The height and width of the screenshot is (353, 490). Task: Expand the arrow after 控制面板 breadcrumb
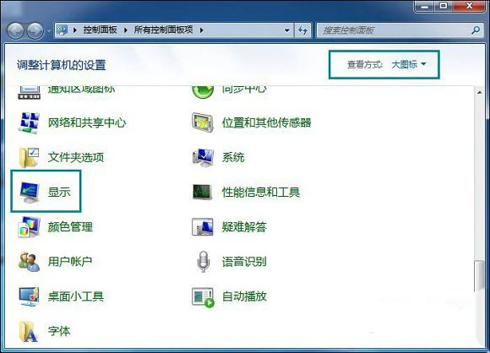(126, 30)
